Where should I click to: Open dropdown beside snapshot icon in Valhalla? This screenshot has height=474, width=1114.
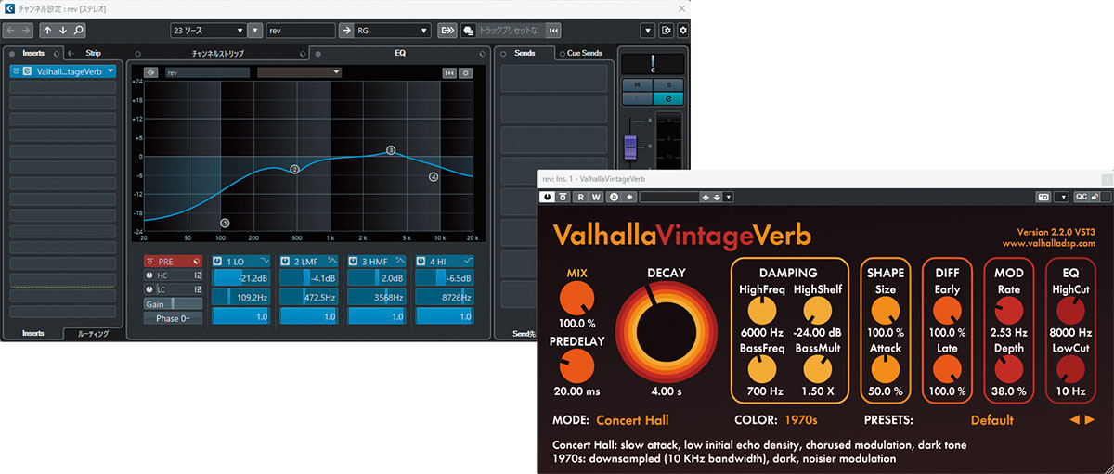[1061, 197]
